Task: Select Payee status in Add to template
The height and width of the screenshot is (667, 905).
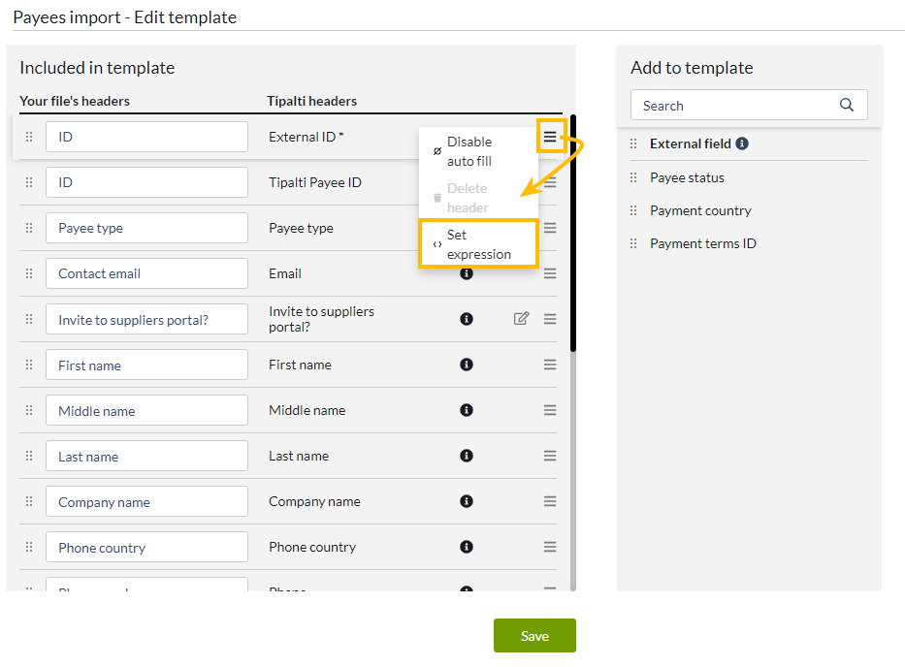Action: click(687, 177)
